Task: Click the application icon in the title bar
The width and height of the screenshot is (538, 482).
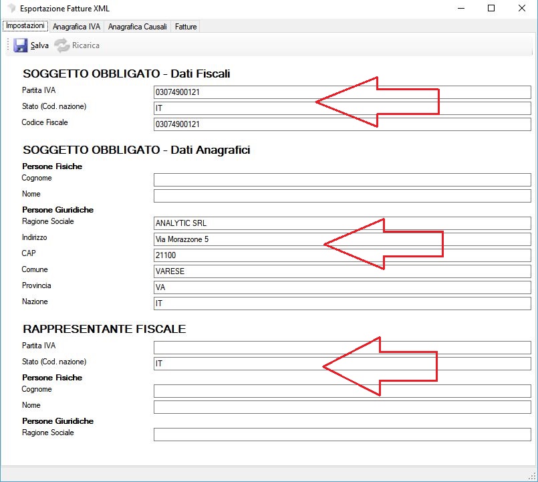Action: 10,9
